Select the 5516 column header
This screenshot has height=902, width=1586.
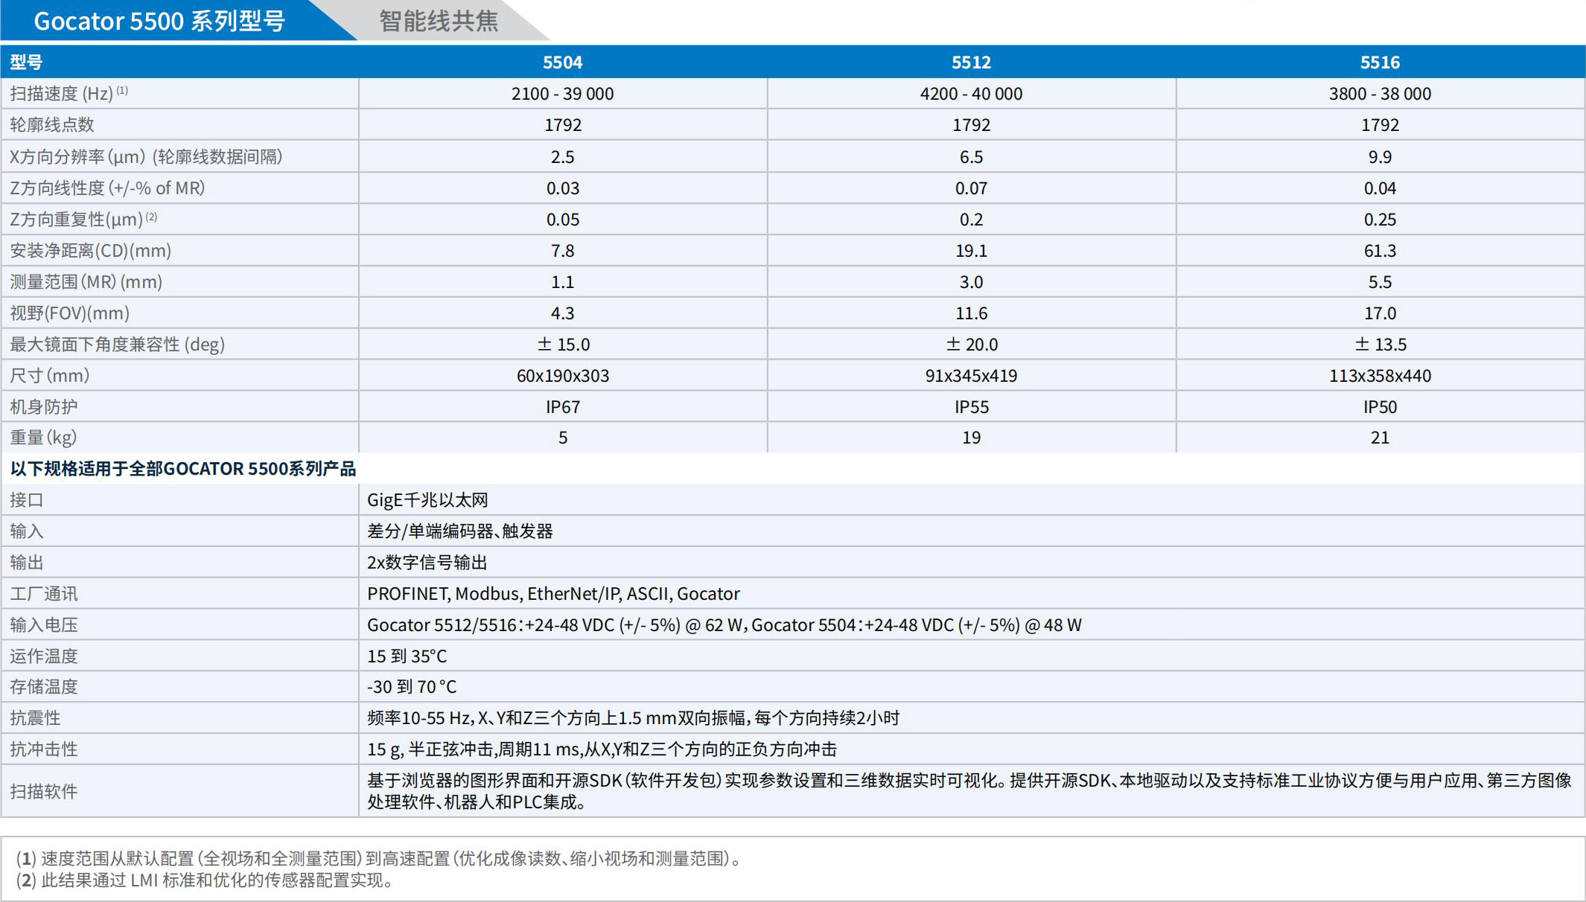1380,63
